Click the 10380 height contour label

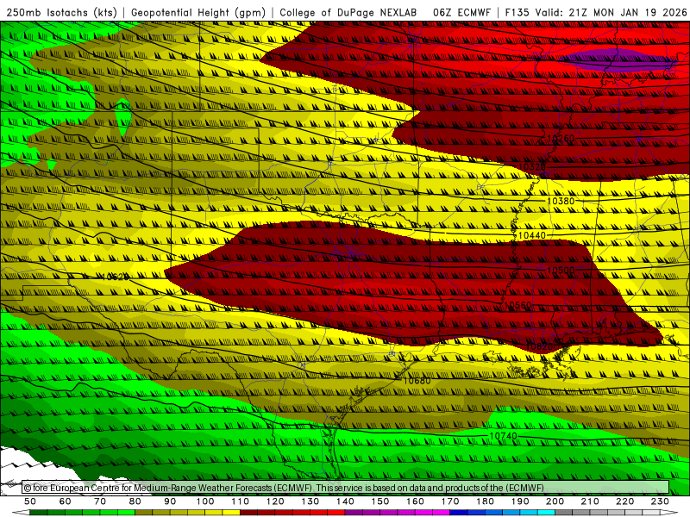pos(561,201)
